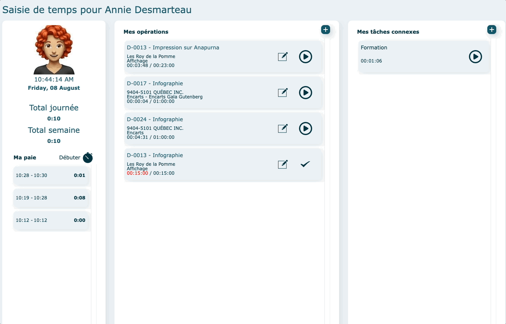This screenshot has width=506, height=324.
Task: Add a new tâche connexe with plus
Action: (x=492, y=30)
